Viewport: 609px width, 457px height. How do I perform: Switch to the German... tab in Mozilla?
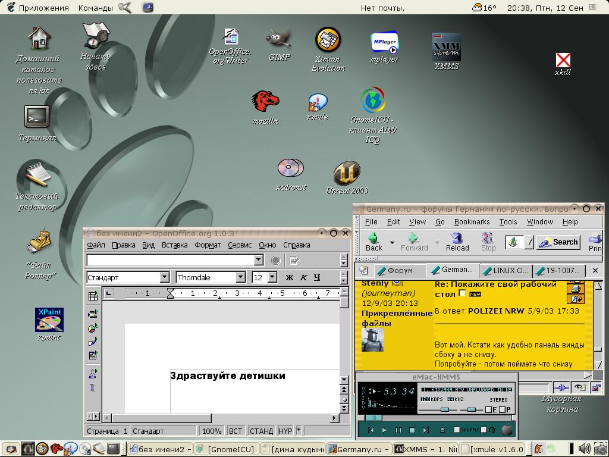coord(453,270)
